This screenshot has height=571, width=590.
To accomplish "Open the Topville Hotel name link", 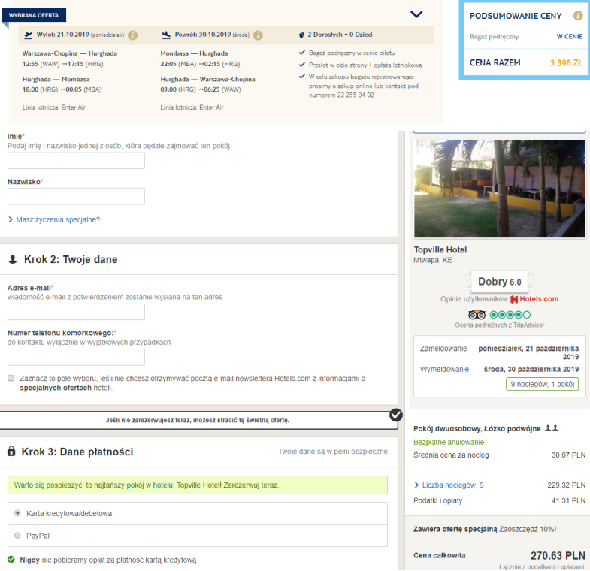I will pos(440,249).
